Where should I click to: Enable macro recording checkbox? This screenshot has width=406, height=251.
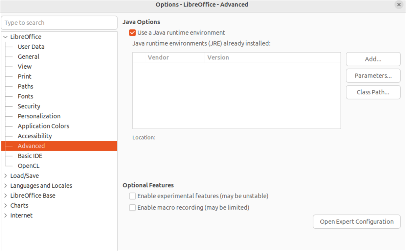(x=132, y=207)
